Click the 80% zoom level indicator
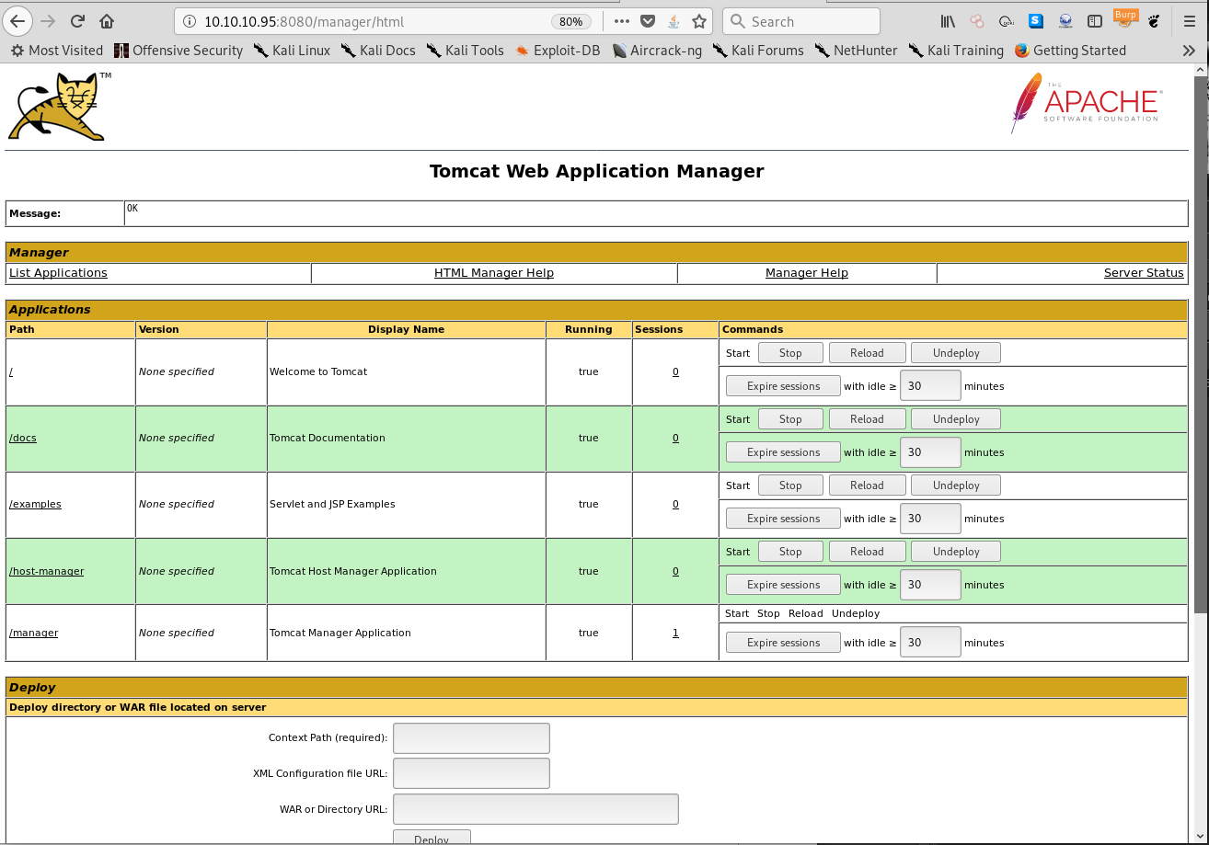This screenshot has width=1209, height=845. point(570,21)
